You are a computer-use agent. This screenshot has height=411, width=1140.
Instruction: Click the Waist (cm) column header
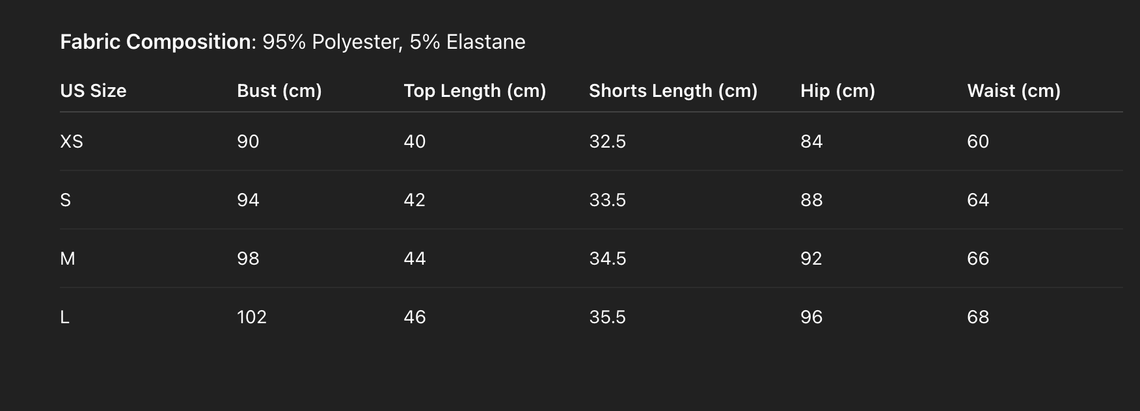(1014, 90)
